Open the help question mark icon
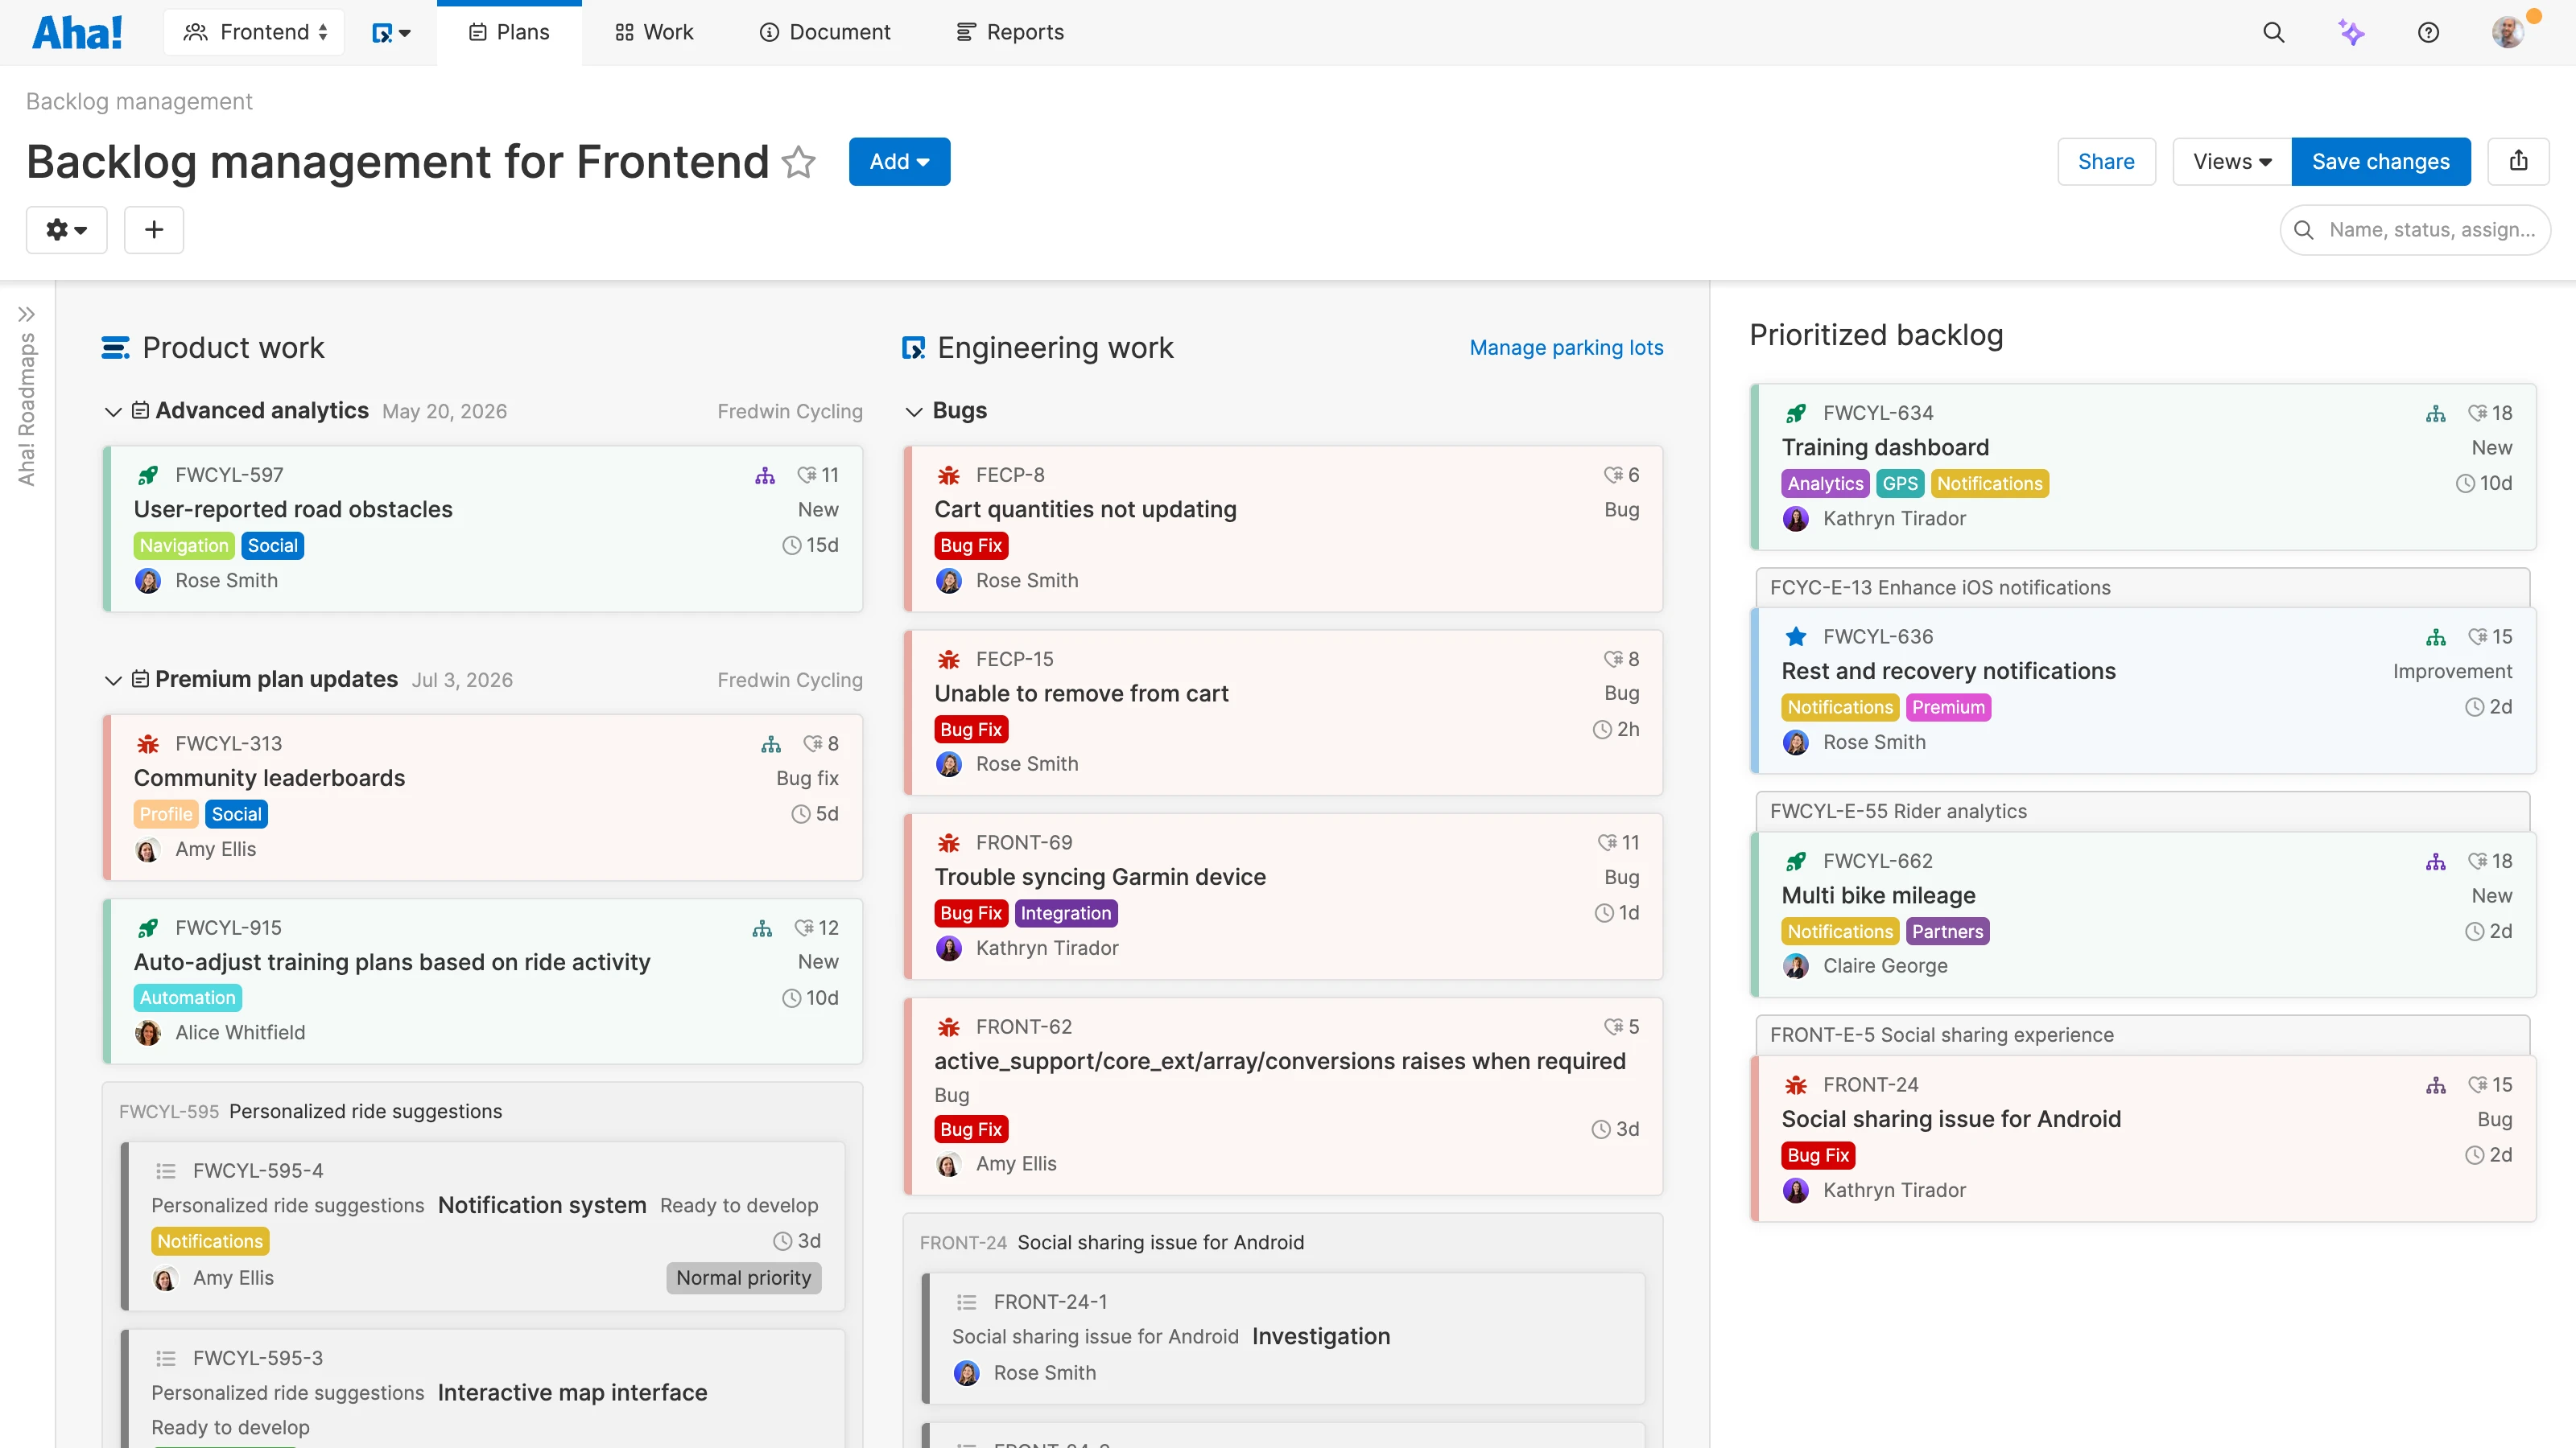Image resolution: width=2576 pixels, height=1448 pixels. coord(2428,32)
